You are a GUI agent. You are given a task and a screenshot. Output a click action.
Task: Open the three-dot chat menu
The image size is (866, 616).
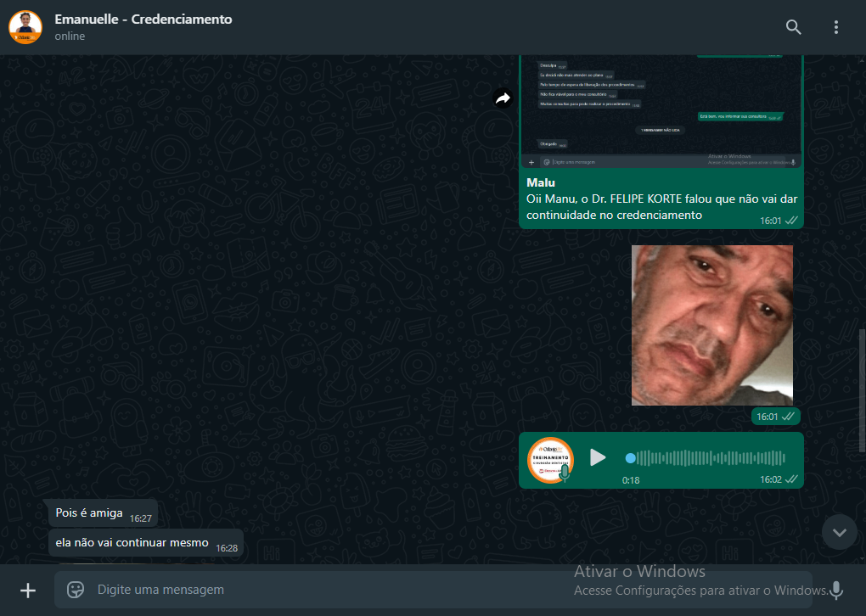[835, 27]
